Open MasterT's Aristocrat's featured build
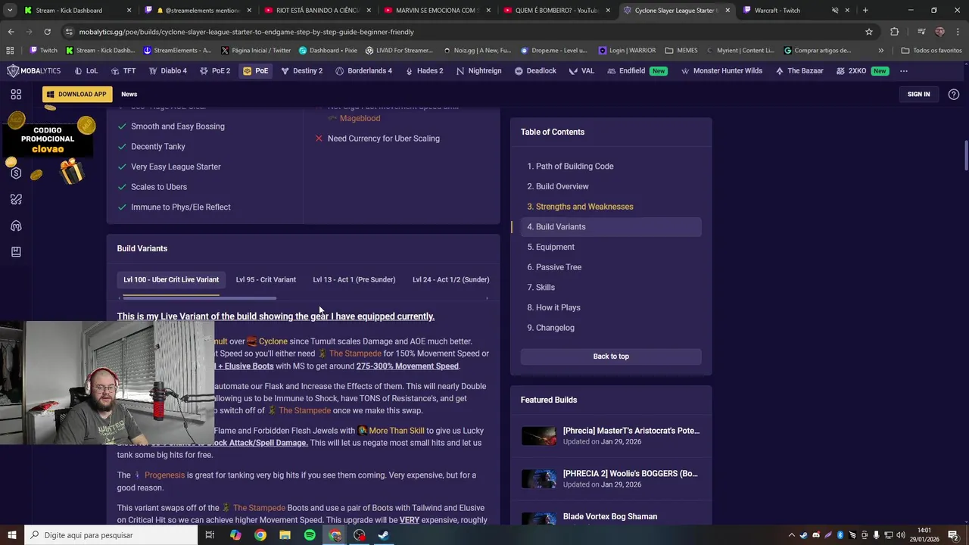Image resolution: width=969 pixels, height=545 pixels. point(631,431)
